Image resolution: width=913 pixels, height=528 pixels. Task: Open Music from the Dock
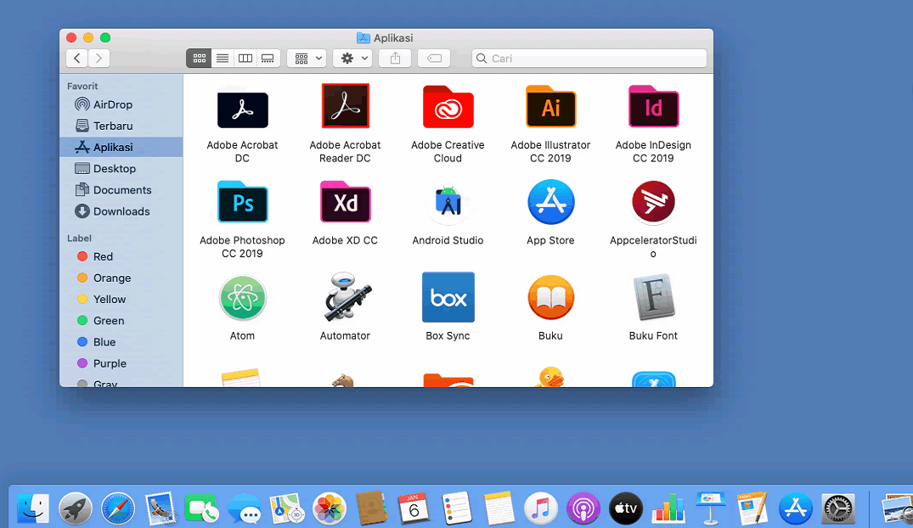click(541, 508)
